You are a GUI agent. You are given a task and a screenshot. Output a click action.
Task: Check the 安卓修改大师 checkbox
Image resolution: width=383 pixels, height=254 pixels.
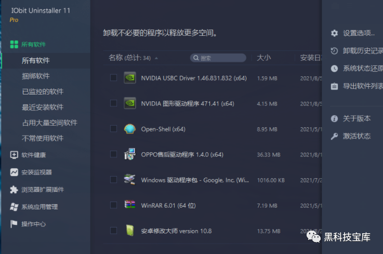pos(113,230)
